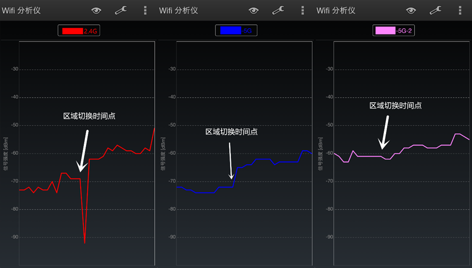
Task: Click the Wifi 分析仪 title above the 5G-2 graph
Action: pos(344,10)
